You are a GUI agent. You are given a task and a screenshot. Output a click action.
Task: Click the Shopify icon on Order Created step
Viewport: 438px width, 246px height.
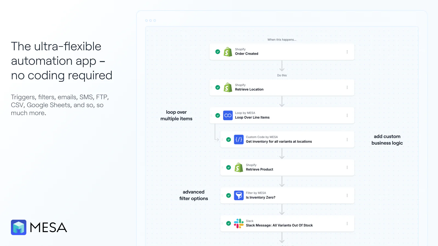click(228, 52)
